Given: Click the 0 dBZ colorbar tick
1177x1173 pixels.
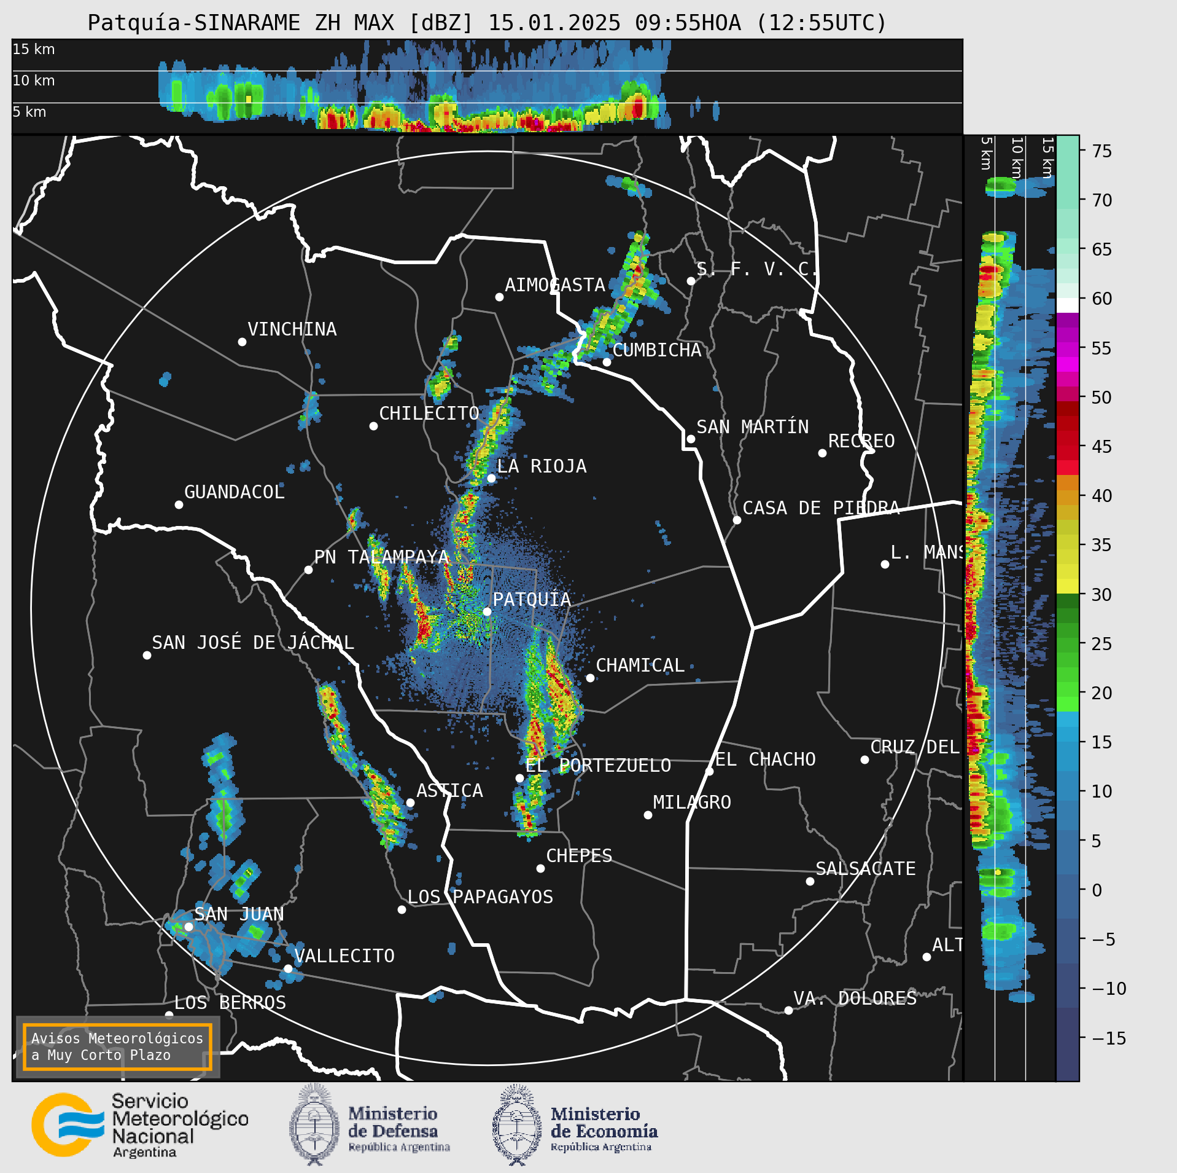Looking at the screenshot, I should [1097, 890].
